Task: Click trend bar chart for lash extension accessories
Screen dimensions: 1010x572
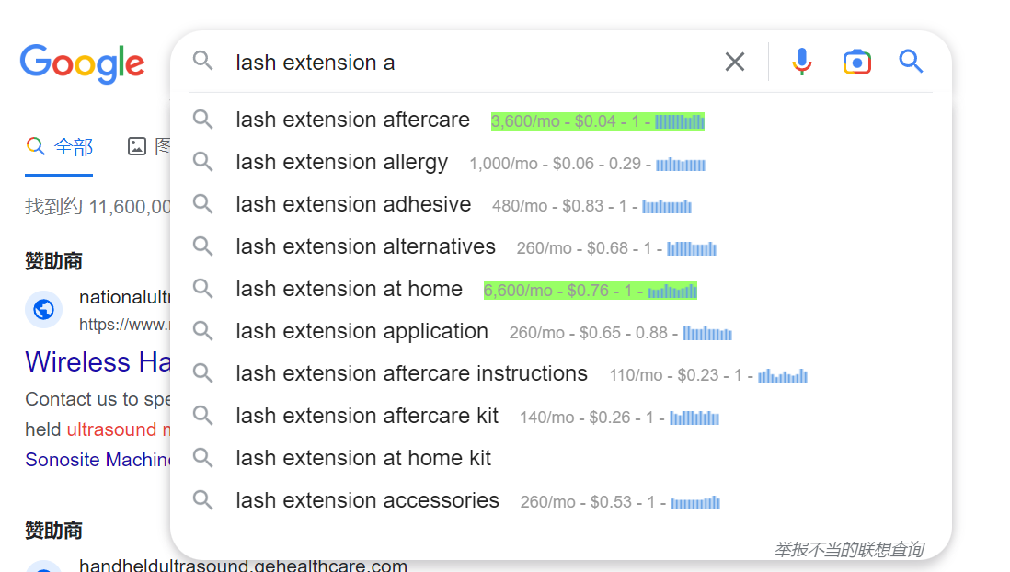Action: coord(695,502)
